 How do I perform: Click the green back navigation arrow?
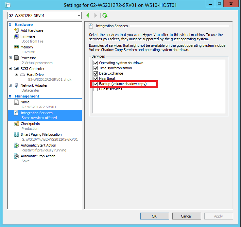pos(88,15)
